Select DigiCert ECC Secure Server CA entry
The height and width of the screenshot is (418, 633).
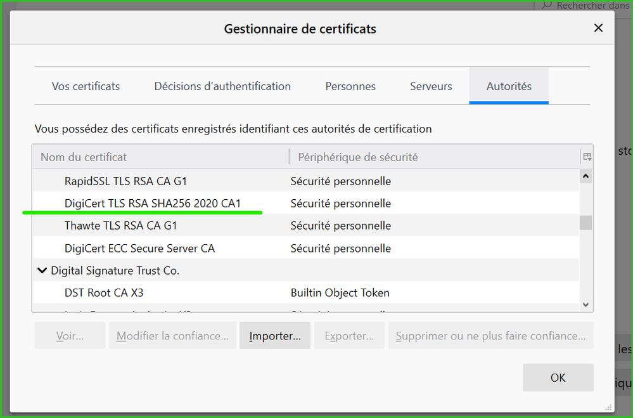(x=139, y=249)
